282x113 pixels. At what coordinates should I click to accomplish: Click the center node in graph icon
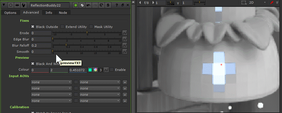[11, 5]
